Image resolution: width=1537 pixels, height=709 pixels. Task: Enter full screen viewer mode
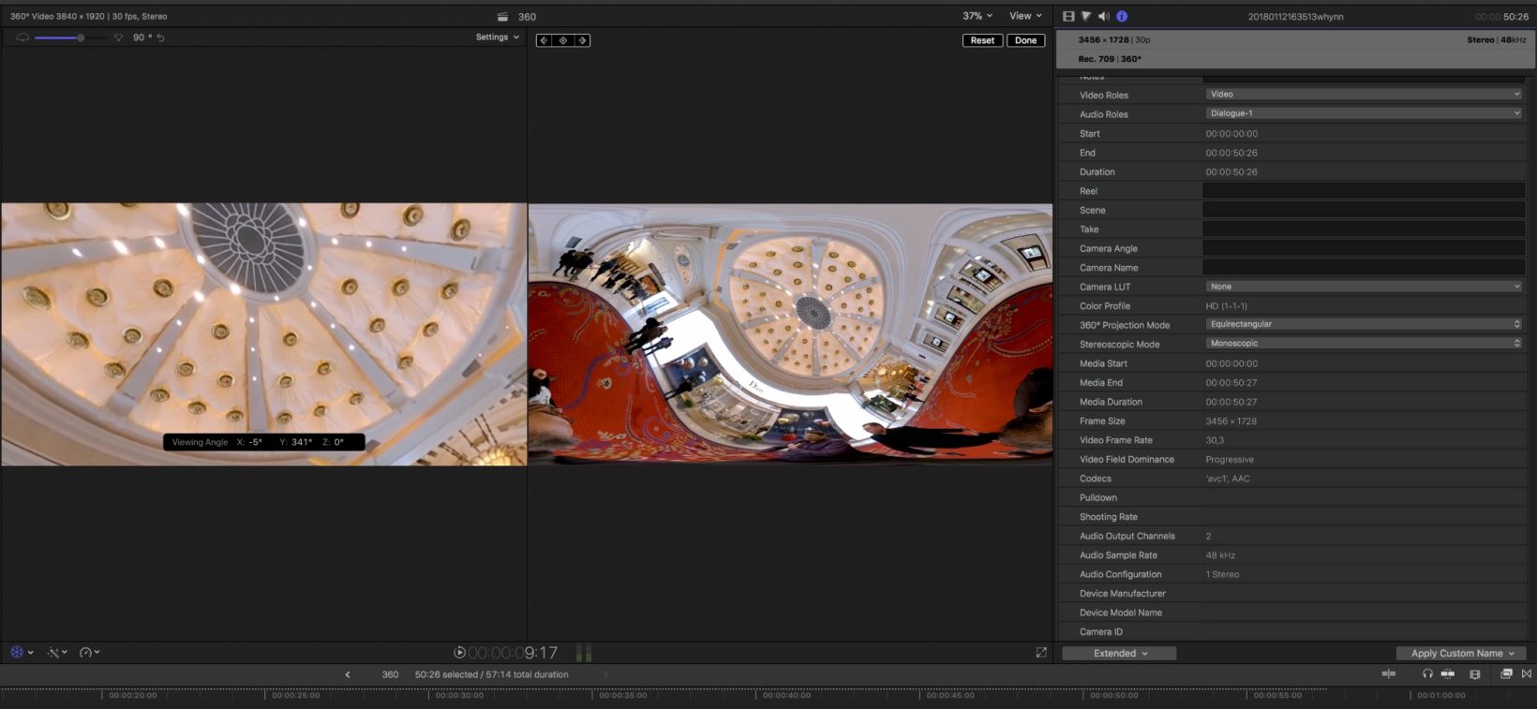(x=1041, y=653)
